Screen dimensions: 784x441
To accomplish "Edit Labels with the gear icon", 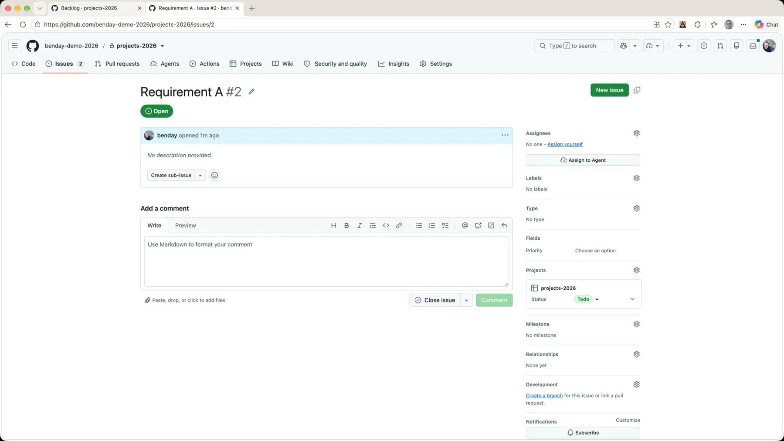I will click(636, 178).
